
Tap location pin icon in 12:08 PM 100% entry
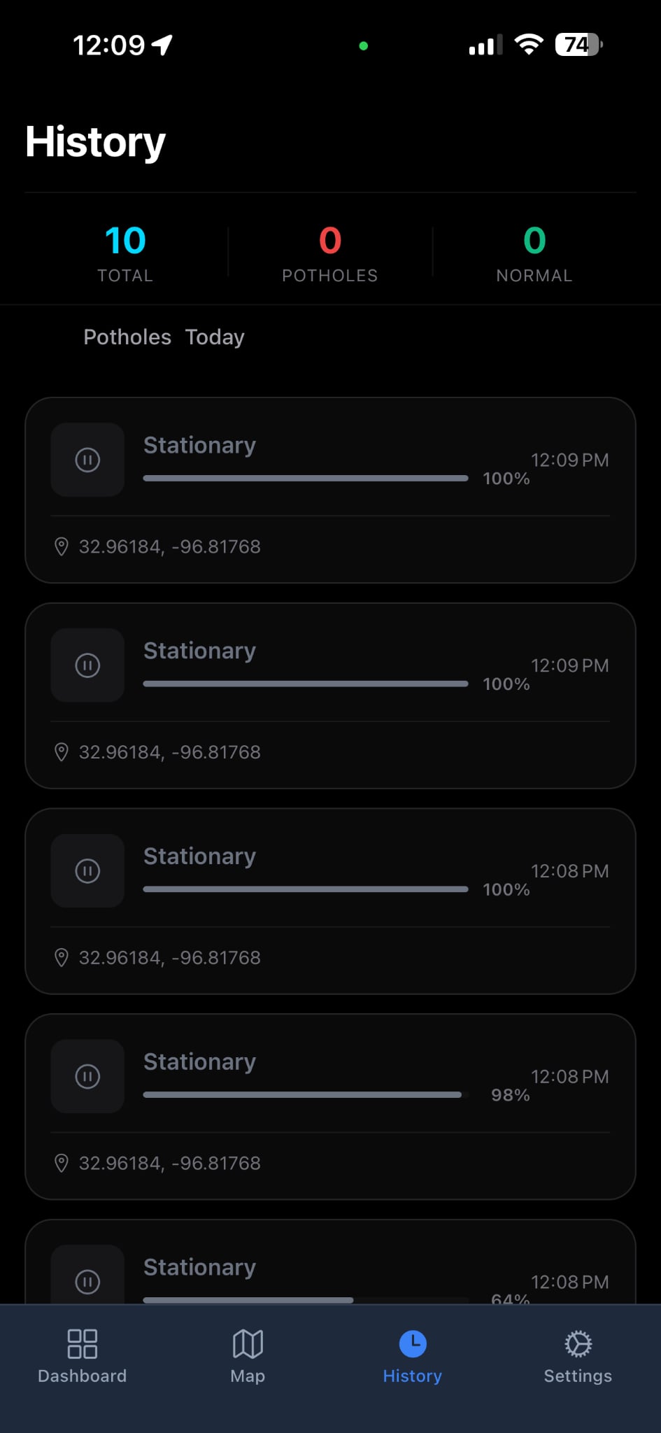tap(62, 957)
